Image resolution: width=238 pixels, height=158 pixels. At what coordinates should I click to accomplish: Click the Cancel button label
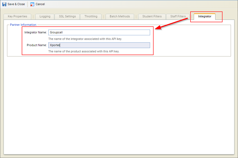pyautogui.click(x=40, y=4)
